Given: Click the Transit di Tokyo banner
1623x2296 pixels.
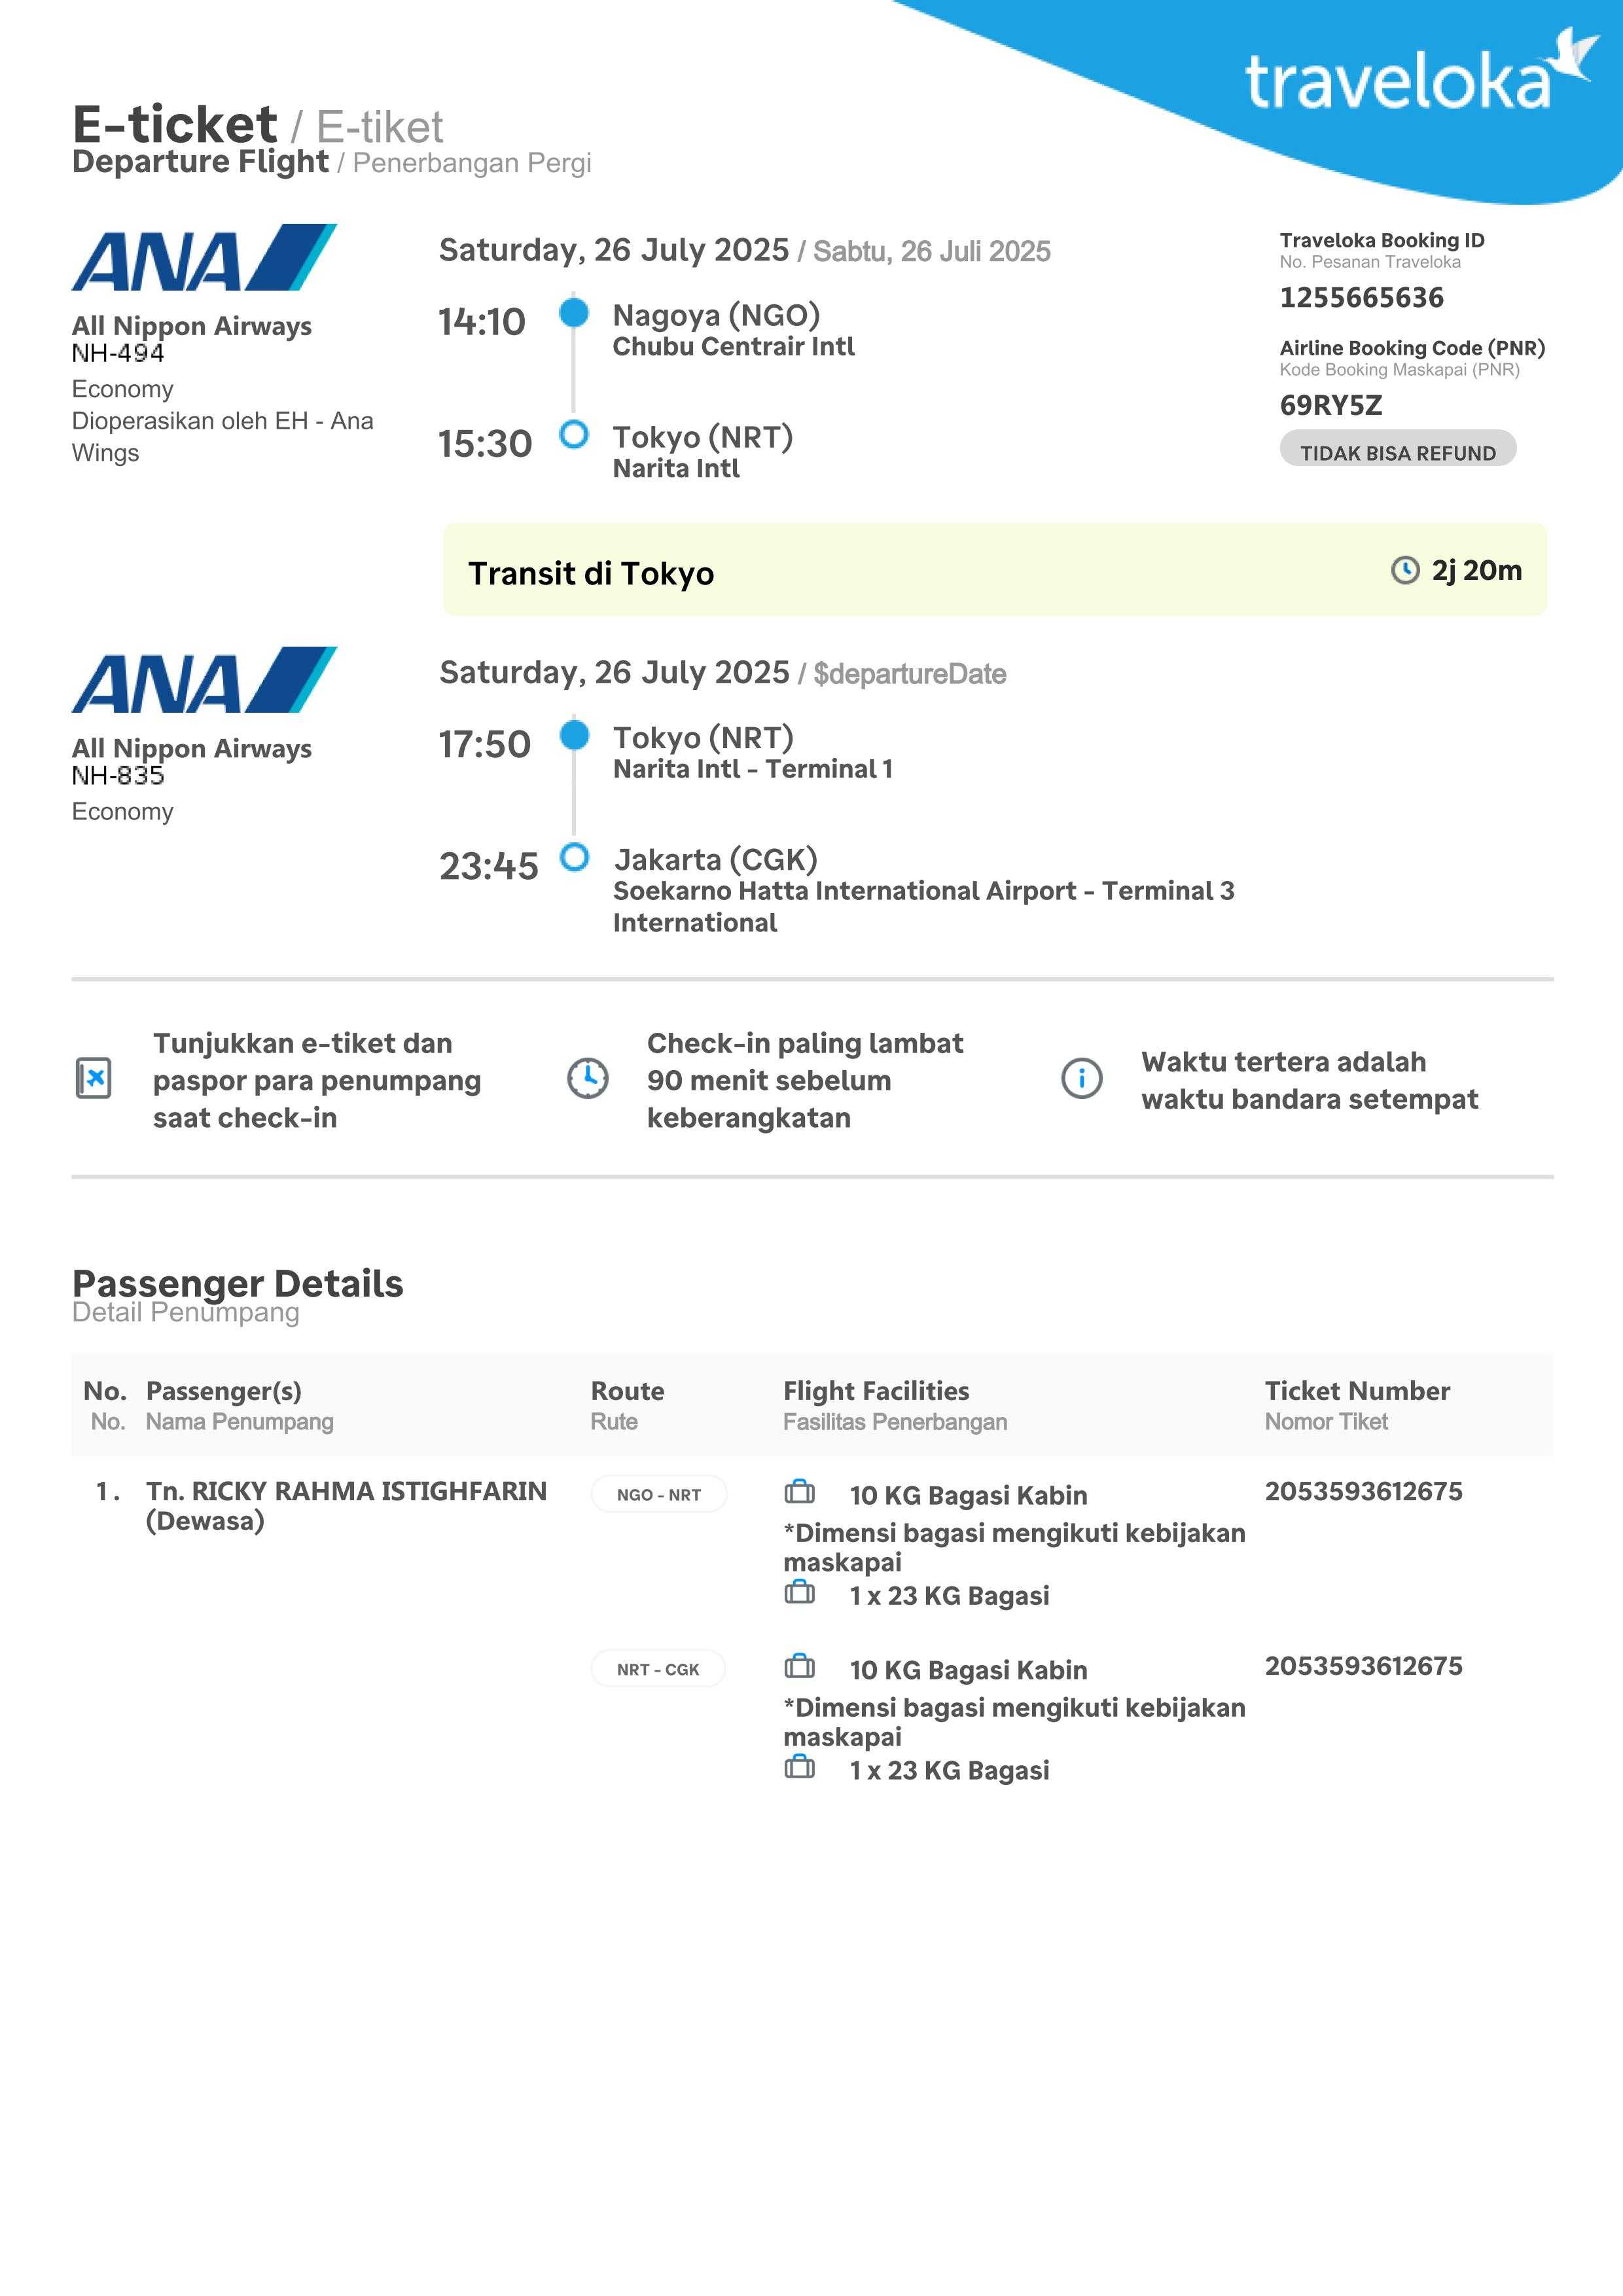Looking at the screenshot, I should point(994,571).
